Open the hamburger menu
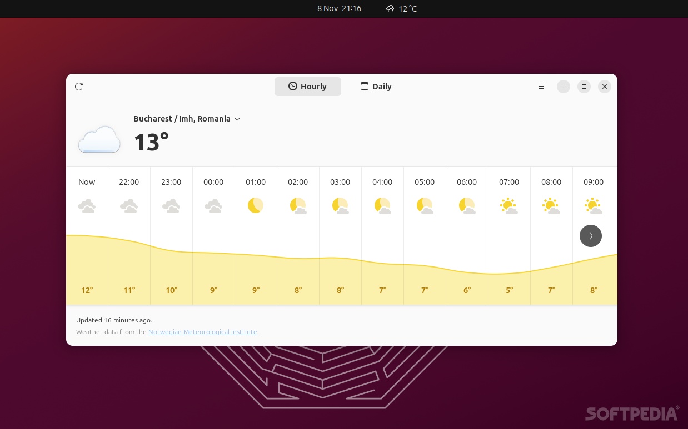 point(541,87)
